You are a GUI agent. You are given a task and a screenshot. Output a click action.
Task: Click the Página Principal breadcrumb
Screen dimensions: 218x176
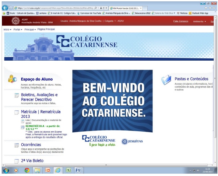click(46, 29)
